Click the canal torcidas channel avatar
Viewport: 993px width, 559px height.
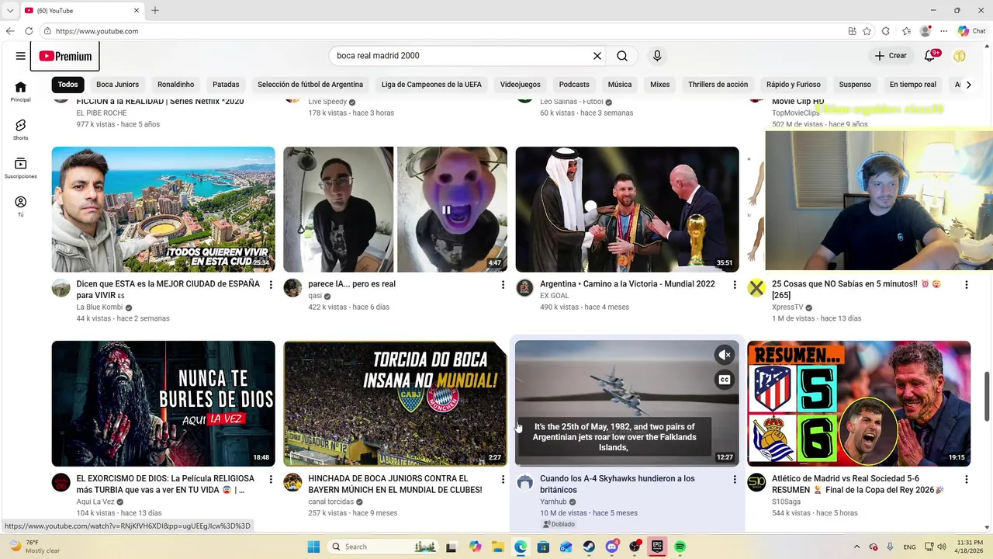pos(292,483)
